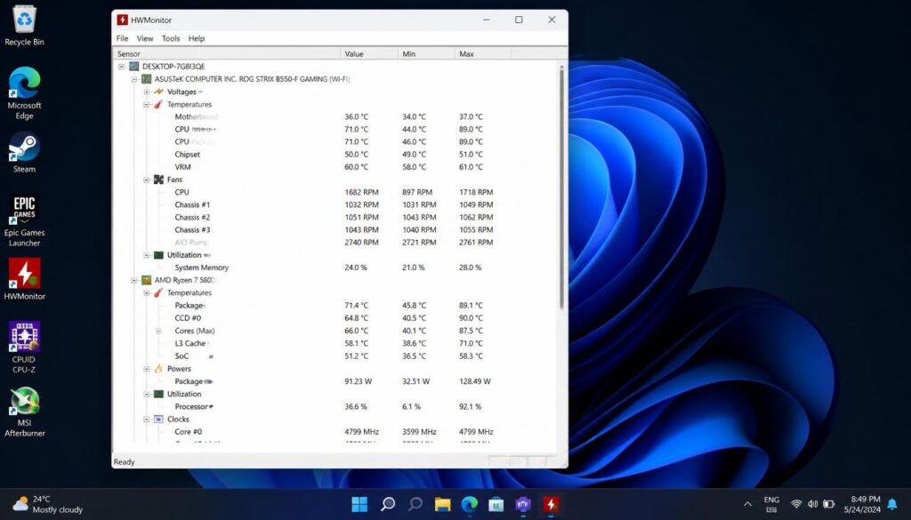911x520 pixels.
Task: Switch the ENG input language indicator
Action: click(x=771, y=504)
